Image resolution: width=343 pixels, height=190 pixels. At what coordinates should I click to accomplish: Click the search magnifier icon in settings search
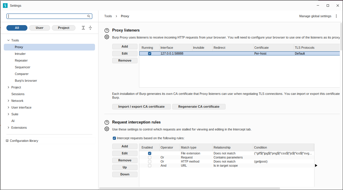click(89, 16)
